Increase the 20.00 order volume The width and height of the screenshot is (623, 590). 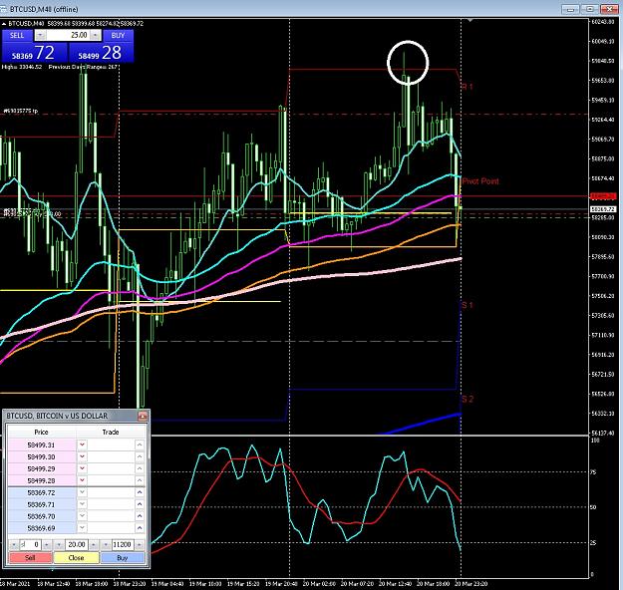click(x=94, y=545)
